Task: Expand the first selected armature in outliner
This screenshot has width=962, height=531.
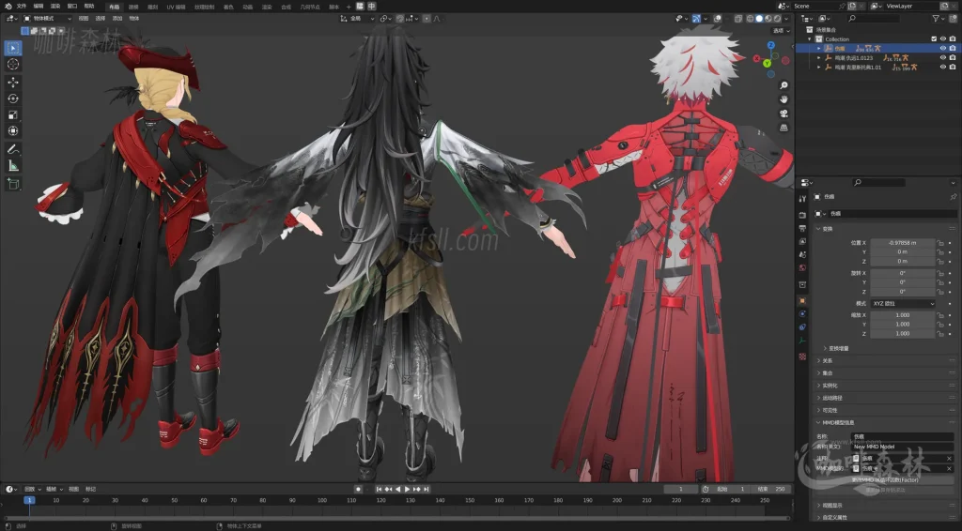Action: tap(818, 48)
